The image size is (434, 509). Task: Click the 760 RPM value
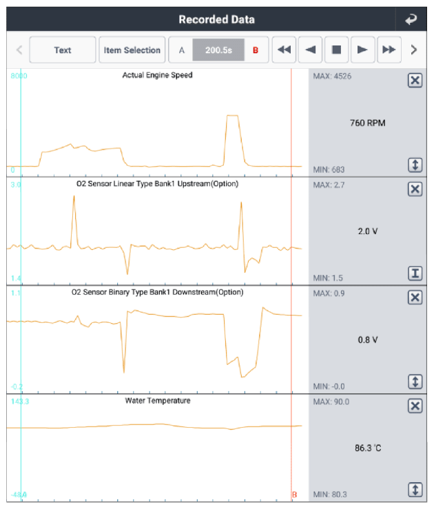[367, 123]
